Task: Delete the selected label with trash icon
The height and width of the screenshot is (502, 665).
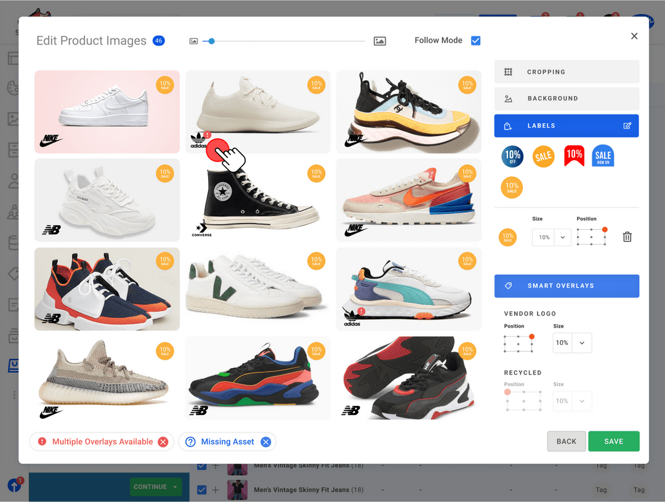Action: point(627,237)
